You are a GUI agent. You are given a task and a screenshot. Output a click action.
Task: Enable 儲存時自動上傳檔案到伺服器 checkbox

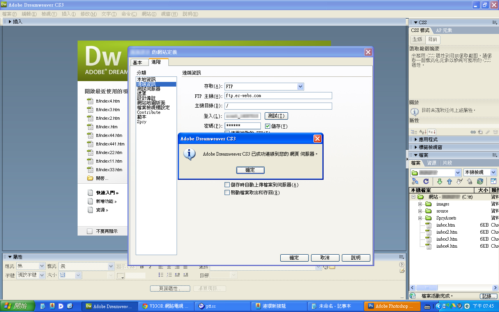[x=227, y=185]
